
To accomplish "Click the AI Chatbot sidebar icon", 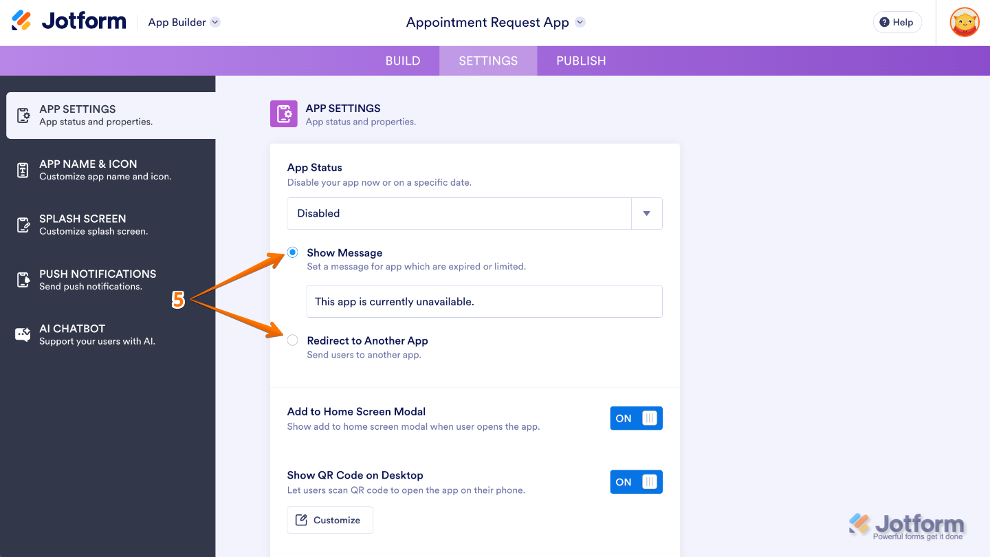I will click(23, 335).
